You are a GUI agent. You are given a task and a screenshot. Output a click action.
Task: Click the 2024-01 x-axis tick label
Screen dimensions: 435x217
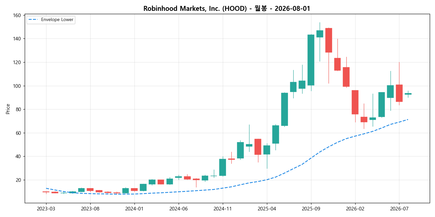point(134,208)
